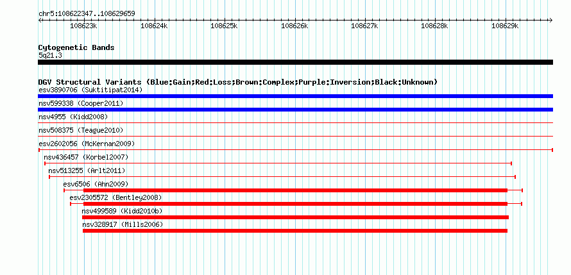
Task: Click the 108627k ruler tick label
Action: [364, 26]
